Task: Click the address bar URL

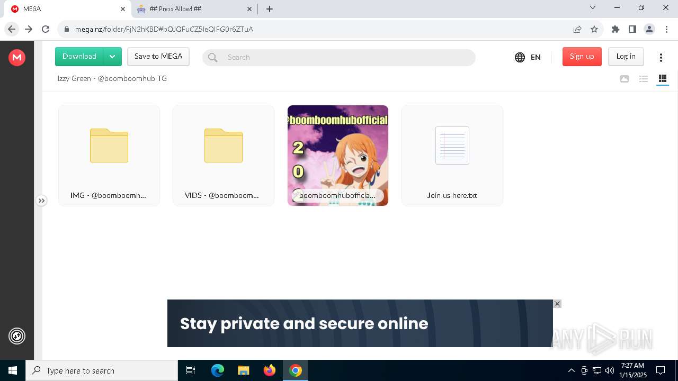Action: click(x=164, y=29)
